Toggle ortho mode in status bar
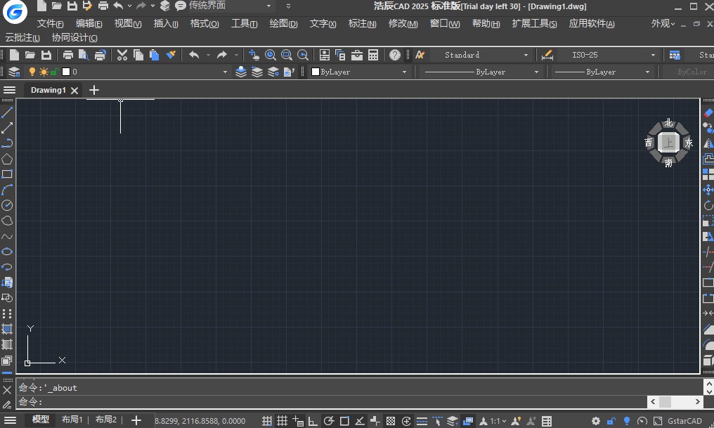 click(x=313, y=421)
